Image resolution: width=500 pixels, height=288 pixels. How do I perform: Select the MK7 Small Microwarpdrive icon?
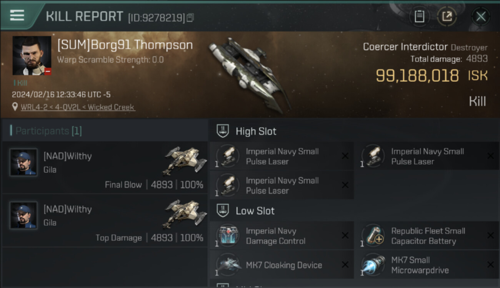click(x=373, y=265)
